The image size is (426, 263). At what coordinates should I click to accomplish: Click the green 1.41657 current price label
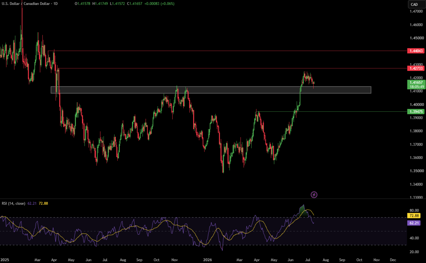coord(416,82)
